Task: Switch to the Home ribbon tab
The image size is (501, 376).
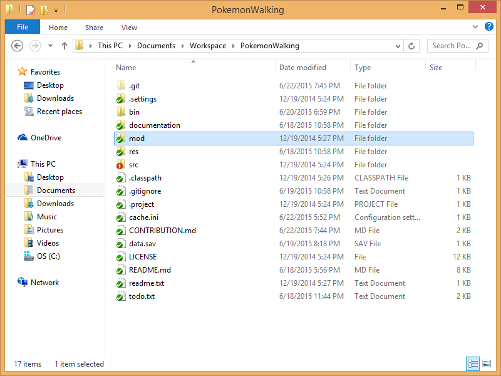Action: [58, 28]
